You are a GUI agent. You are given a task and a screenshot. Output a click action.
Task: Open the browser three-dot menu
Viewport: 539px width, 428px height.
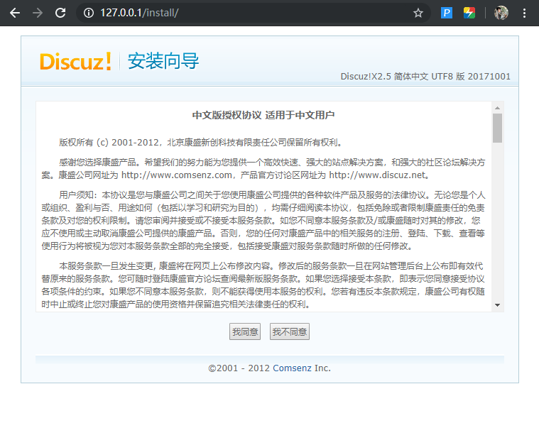(x=524, y=13)
